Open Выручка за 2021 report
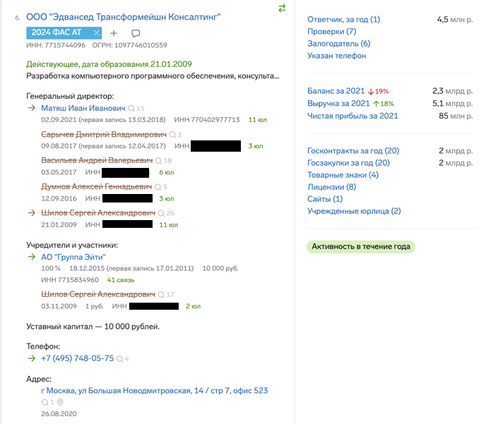The height and width of the screenshot is (424, 481). click(x=338, y=103)
